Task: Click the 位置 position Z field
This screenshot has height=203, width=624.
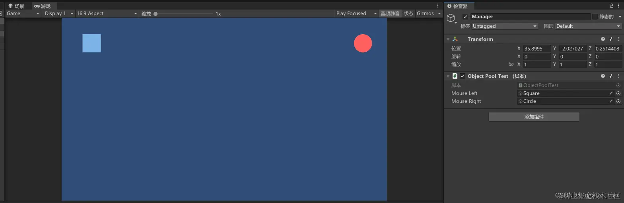Action: coord(608,48)
